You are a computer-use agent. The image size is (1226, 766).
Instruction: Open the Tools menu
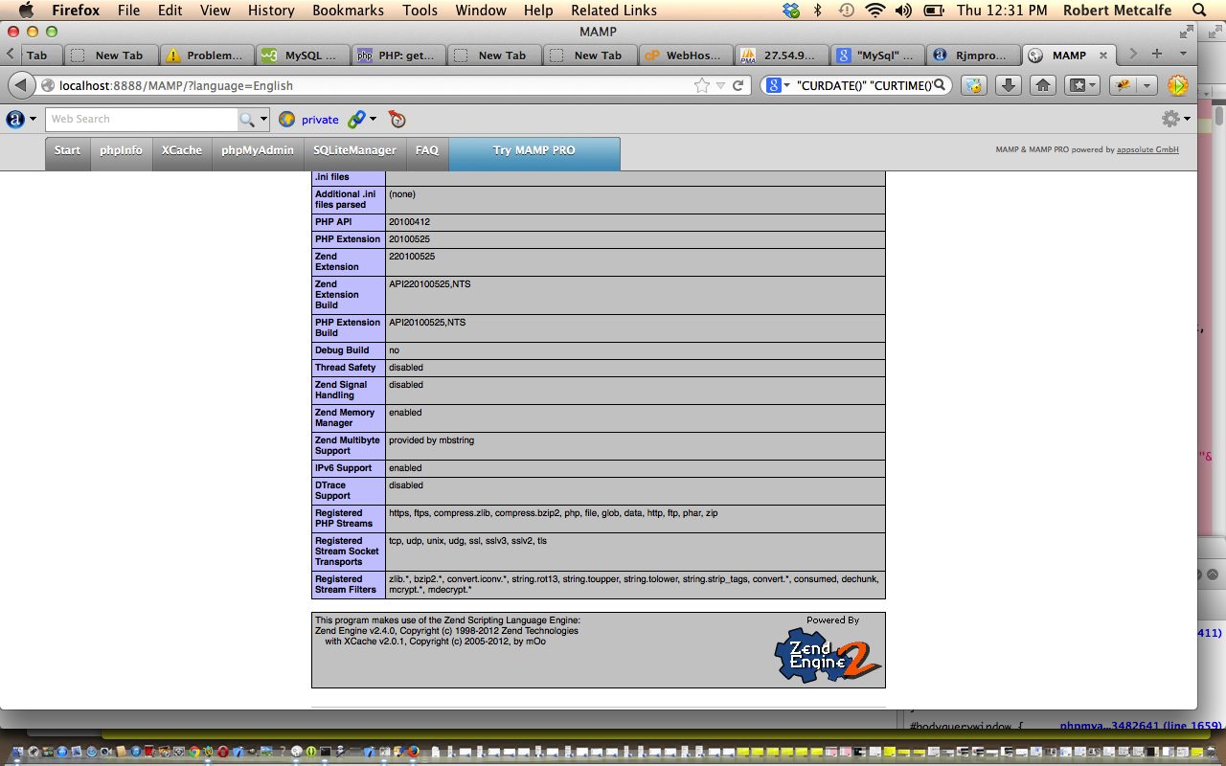click(x=420, y=11)
